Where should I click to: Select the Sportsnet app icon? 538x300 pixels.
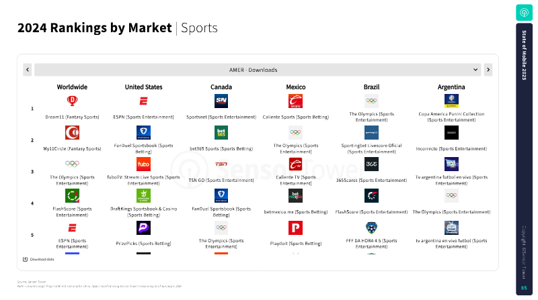tap(221, 101)
